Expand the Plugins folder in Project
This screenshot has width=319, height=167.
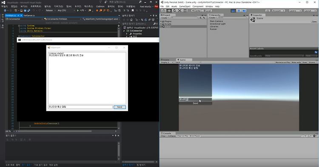pyautogui.click(x=161, y=21)
